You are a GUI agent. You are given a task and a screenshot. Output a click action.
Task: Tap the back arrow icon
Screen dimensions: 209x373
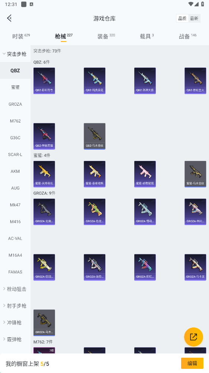tap(9, 18)
